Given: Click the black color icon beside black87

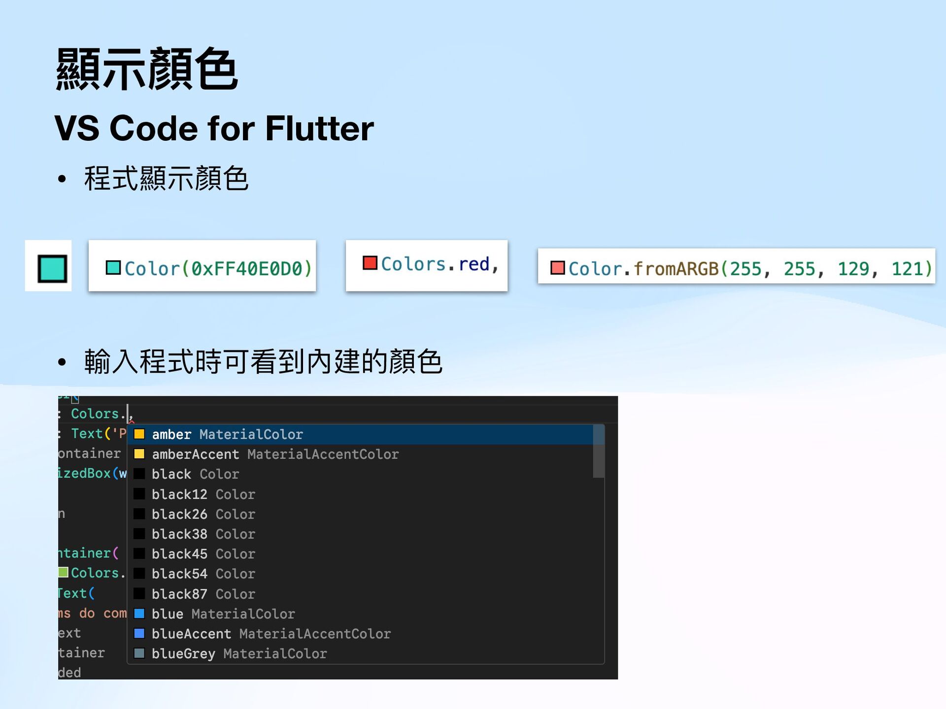Looking at the screenshot, I should coord(139,593).
